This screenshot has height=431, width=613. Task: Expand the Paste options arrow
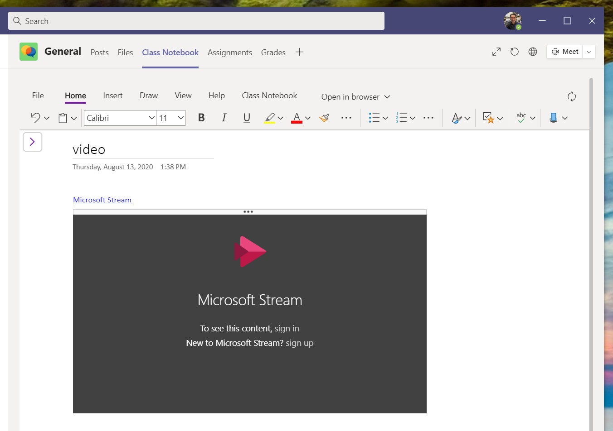point(73,118)
